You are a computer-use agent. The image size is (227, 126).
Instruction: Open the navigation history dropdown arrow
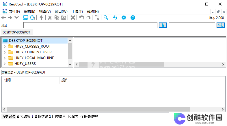pos(17,18)
